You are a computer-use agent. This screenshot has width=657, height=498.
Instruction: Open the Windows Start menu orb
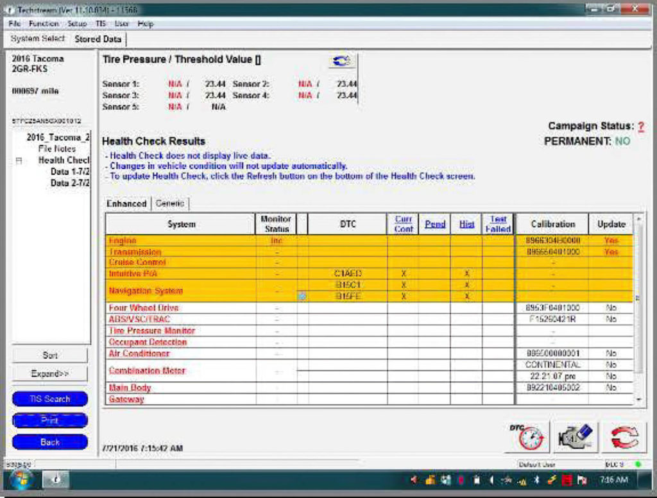coord(21,481)
